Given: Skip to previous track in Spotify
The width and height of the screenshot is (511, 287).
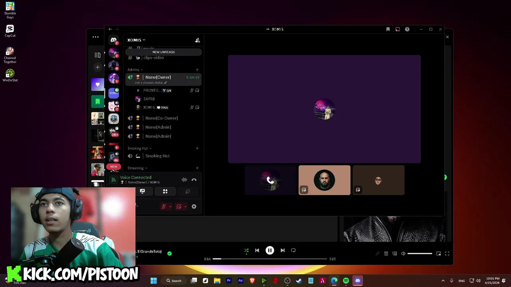Looking at the screenshot, I should [x=257, y=250].
